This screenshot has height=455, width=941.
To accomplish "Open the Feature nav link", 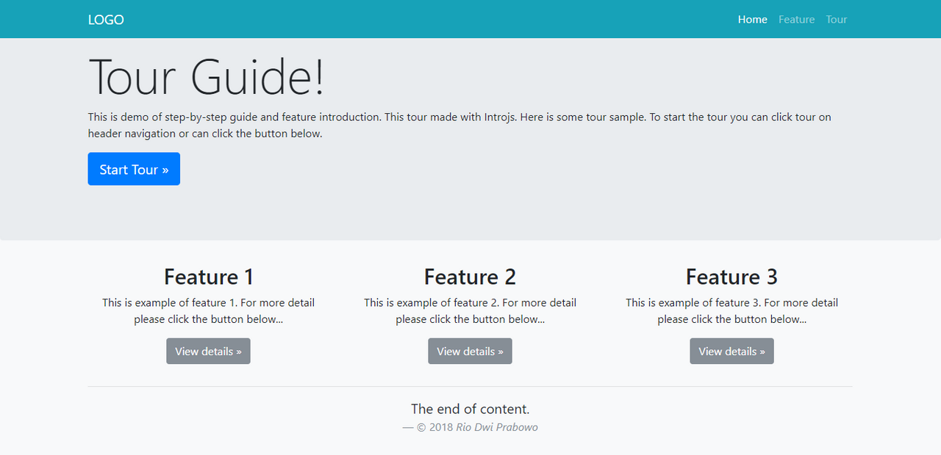I will [x=796, y=20].
